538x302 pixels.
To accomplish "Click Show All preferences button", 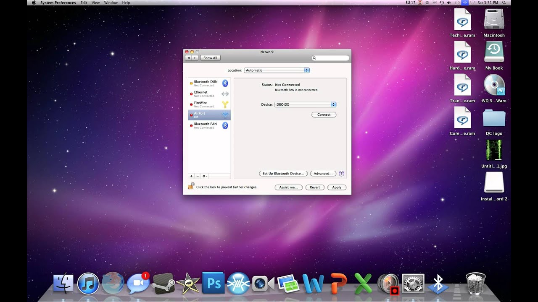I will pos(210,58).
